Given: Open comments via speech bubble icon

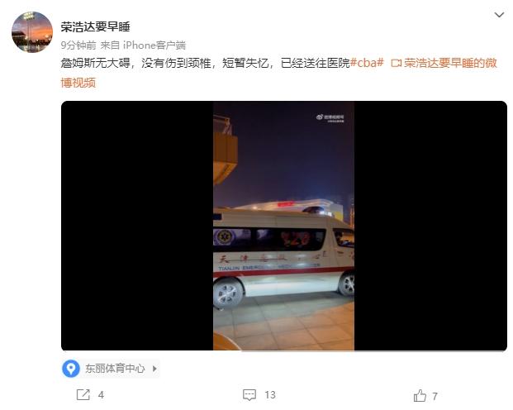Looking at the screenshot, I should [249, 394].
